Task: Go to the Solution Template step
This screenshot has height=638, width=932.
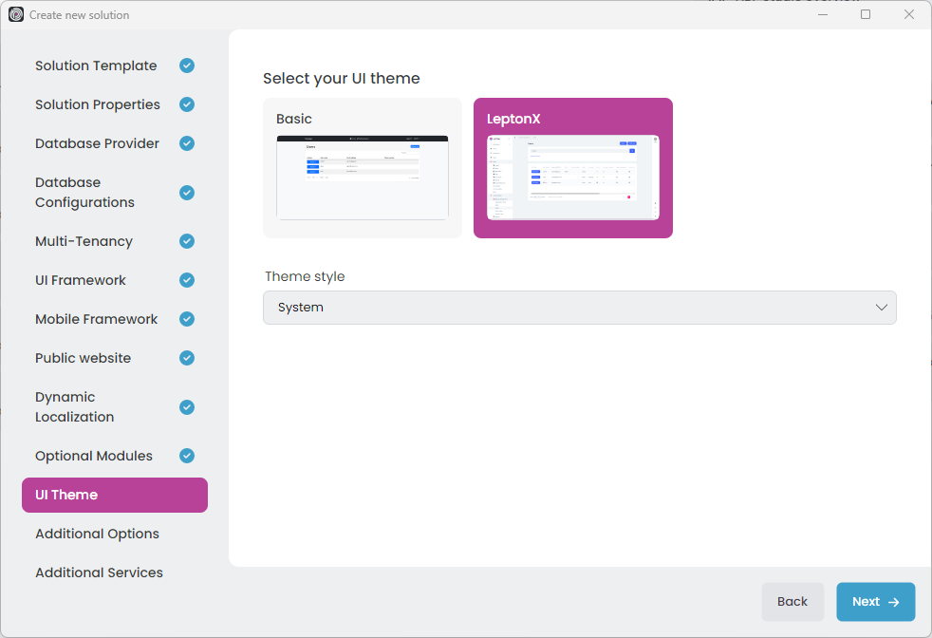Action: pyautogui.click(x=115, y=66)
